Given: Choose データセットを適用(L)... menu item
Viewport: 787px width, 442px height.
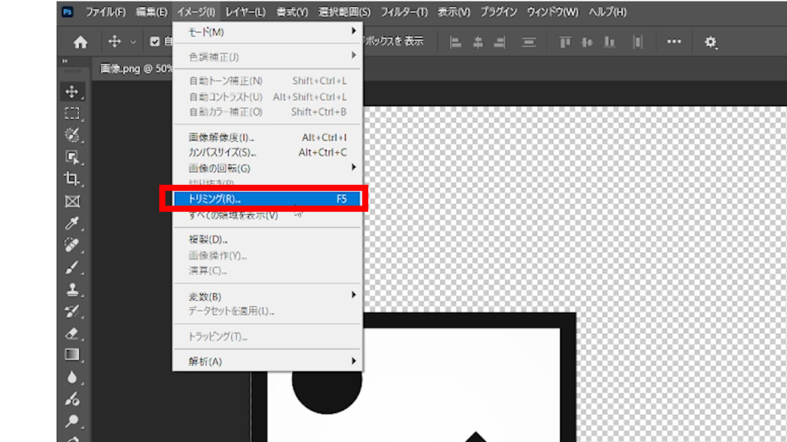Looking at the screenshot, I should (267, 312).
